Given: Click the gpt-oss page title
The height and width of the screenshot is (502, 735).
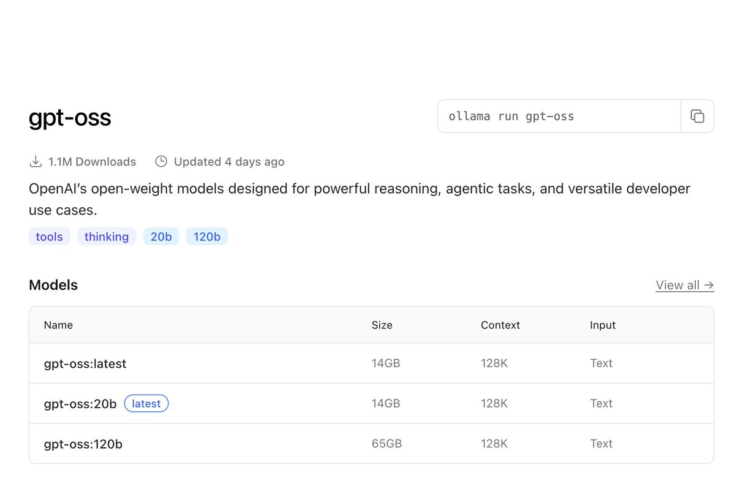Looking at the screenshot, I should [x=70, y=118].
